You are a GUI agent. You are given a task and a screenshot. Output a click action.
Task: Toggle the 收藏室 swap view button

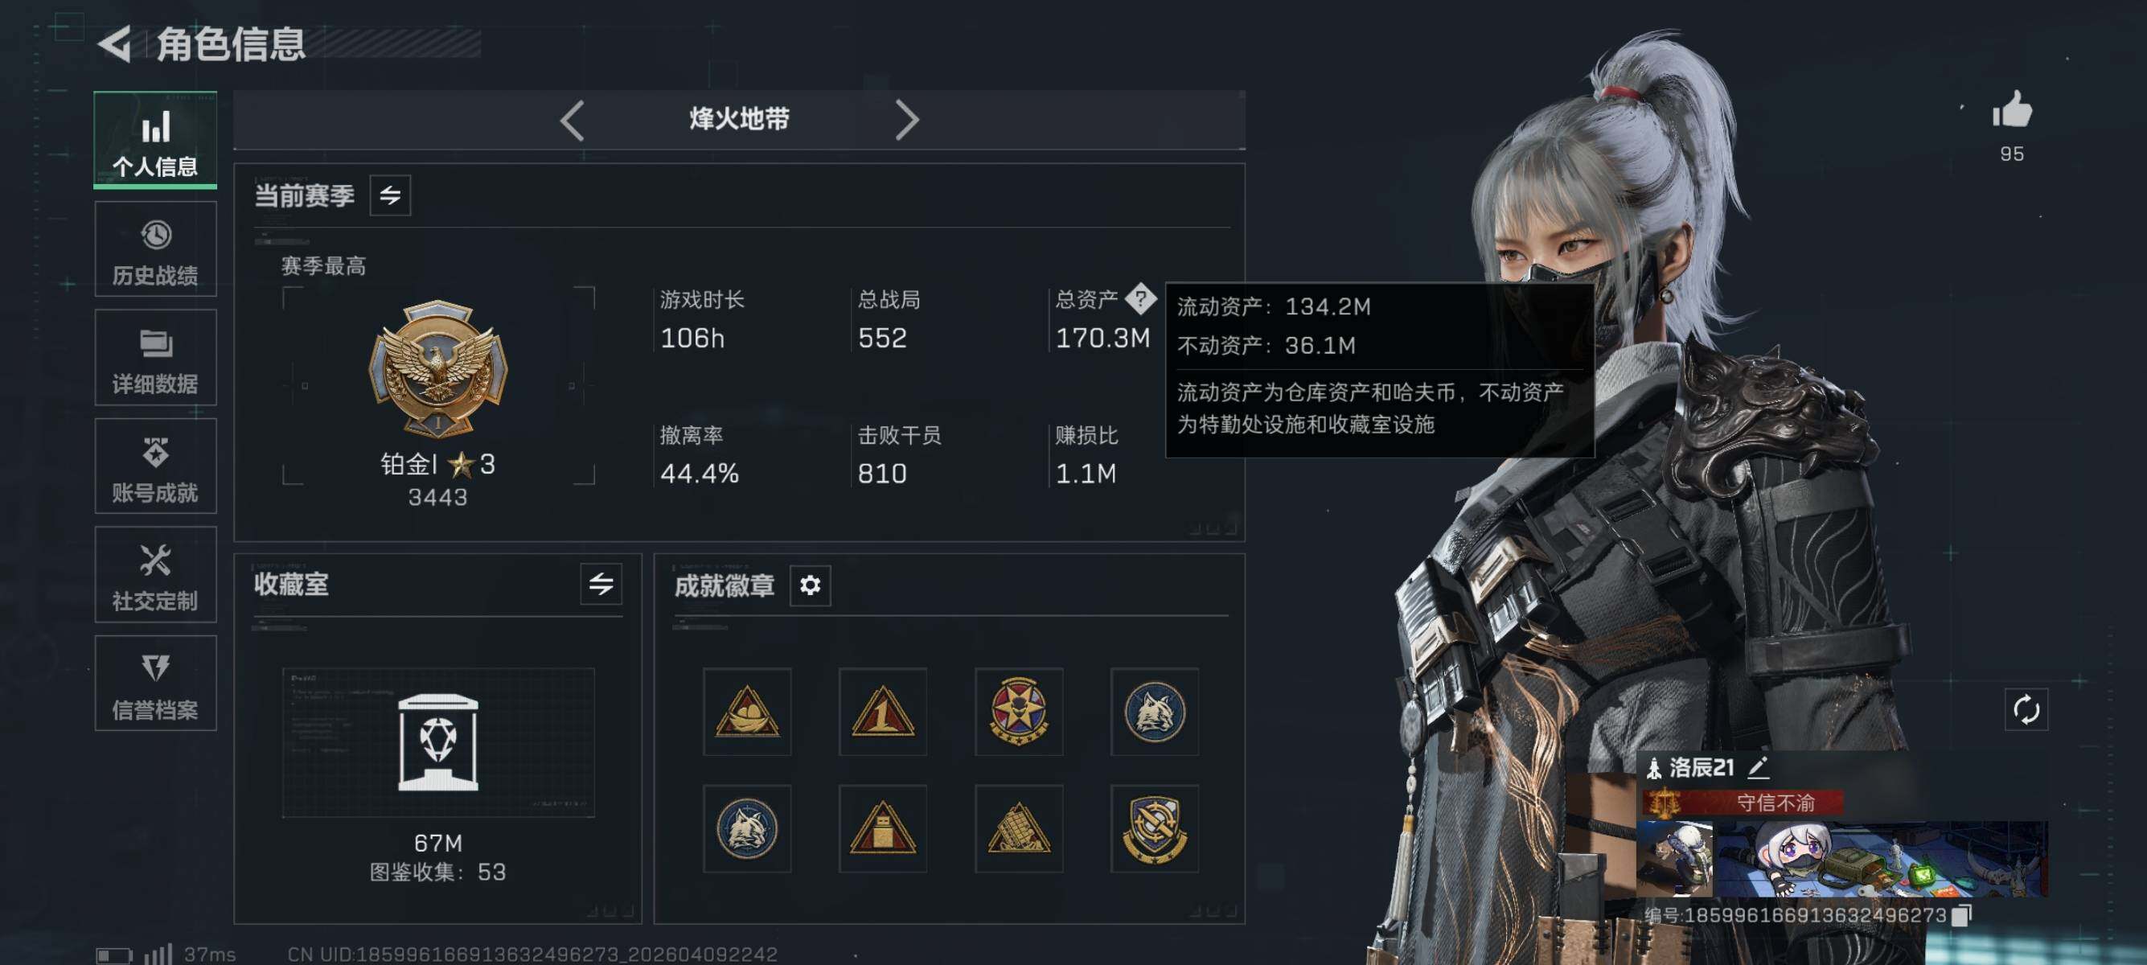coord(601,583)
